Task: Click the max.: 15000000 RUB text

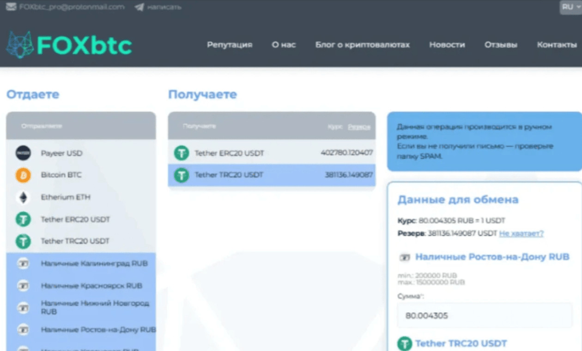Action: [431, 282]
